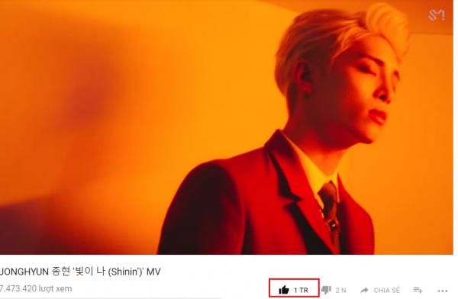
Task: Open the three-dot more actions menu
Action: pyautogui.click(x=443, y=291)
